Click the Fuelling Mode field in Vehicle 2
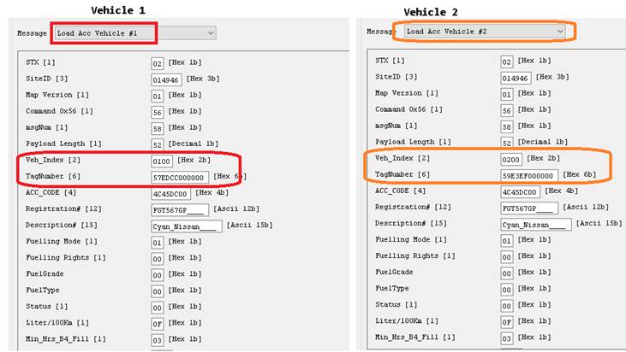Image resolution: width=626 pixels, height=352 pixels. pos(507,240)
